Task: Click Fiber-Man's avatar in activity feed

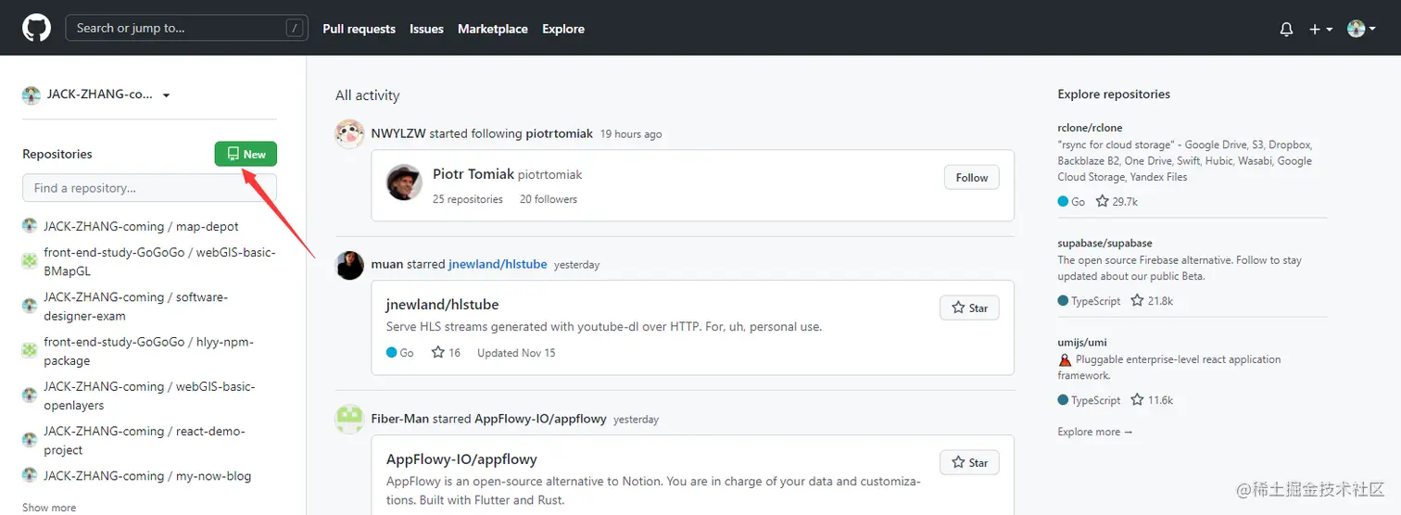Action: point(349,420)
